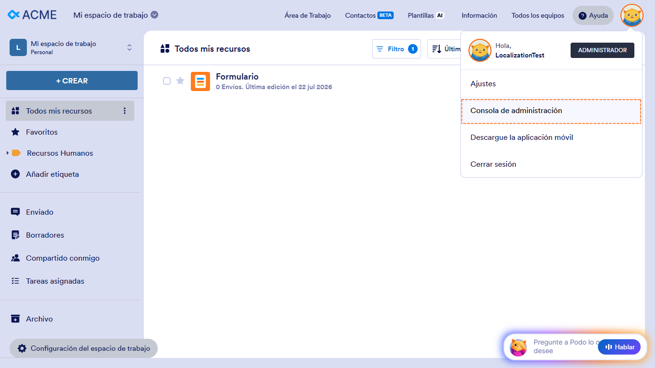Image resolution: width=655 pixels, height=368 pixels.
Task: Click the Archivo box icon
Action: point(15,319)
